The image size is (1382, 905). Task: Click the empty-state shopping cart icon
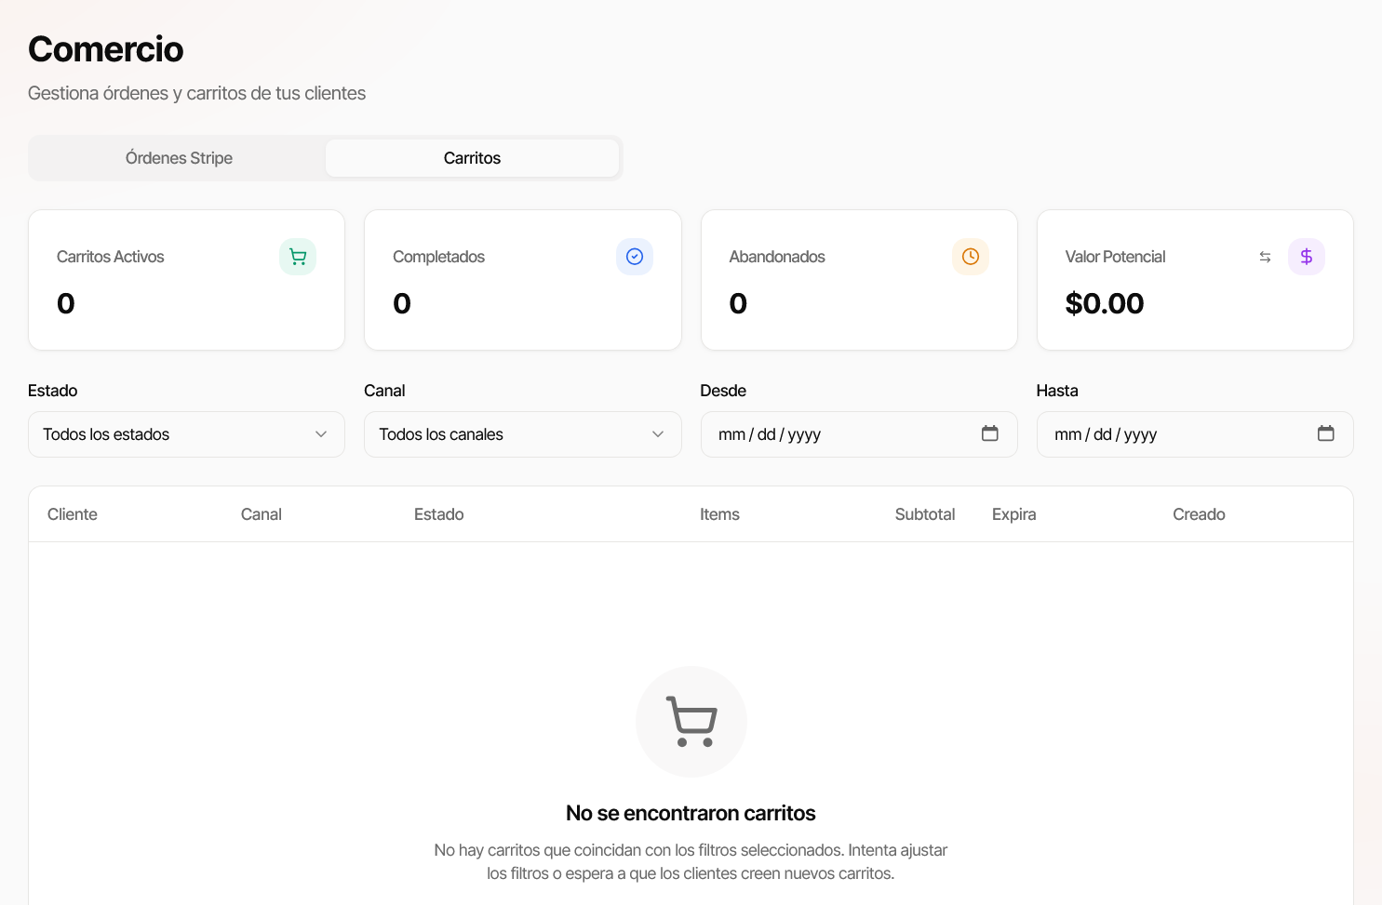pyautogui.click(x=691, y=722)
